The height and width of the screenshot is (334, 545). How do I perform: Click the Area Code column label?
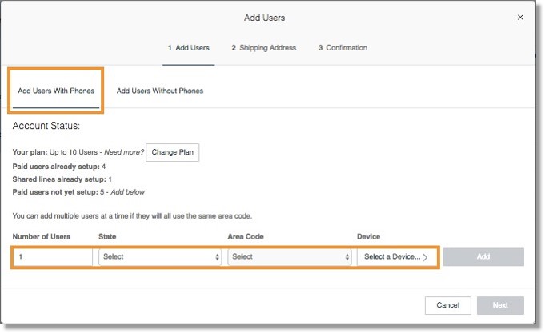(246, 236)
